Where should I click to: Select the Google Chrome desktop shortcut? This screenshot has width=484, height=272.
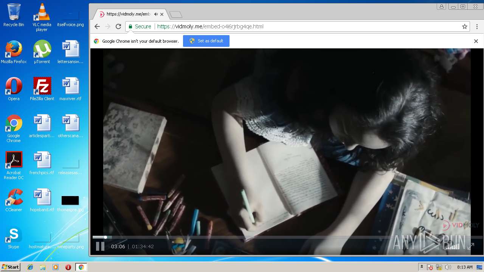(x=14, y=128)
